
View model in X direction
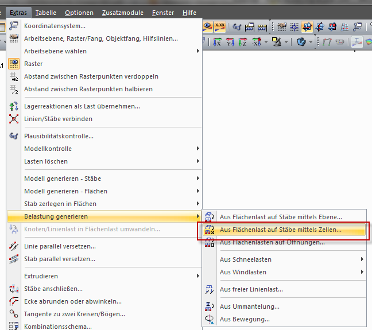tap(217, 42)
